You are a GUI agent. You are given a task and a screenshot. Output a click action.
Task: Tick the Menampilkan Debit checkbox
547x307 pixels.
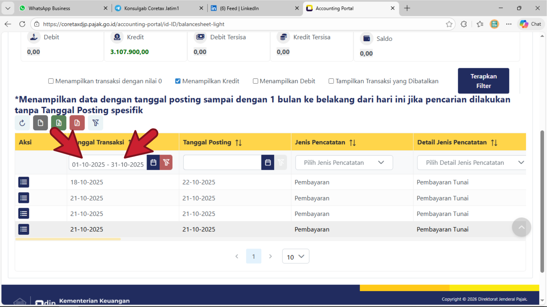pyautogui.click(x=255, y=81)
